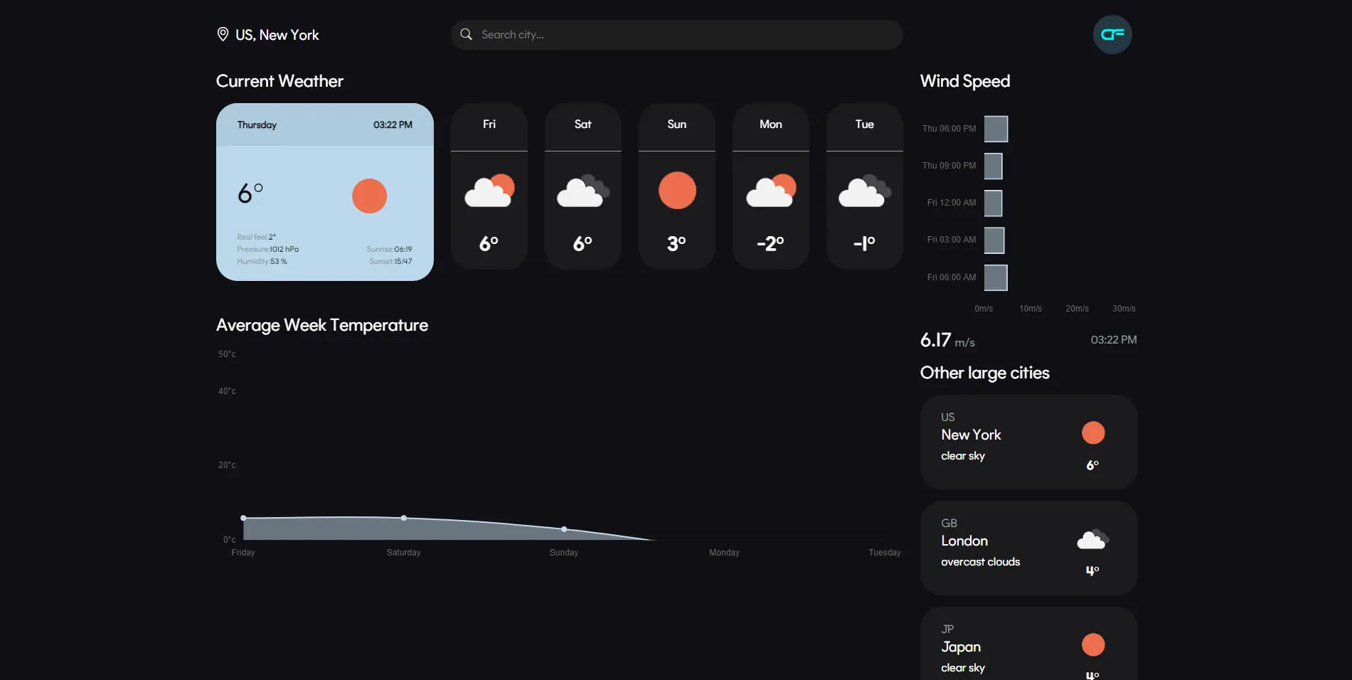This screenshot has height=680, width=1352.
Task: Click the 'Pressure:1012 hPa' text
Action: coord(267,249)
